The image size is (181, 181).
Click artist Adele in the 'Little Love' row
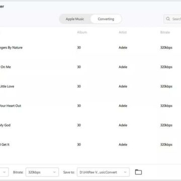[x=123, y=86]
